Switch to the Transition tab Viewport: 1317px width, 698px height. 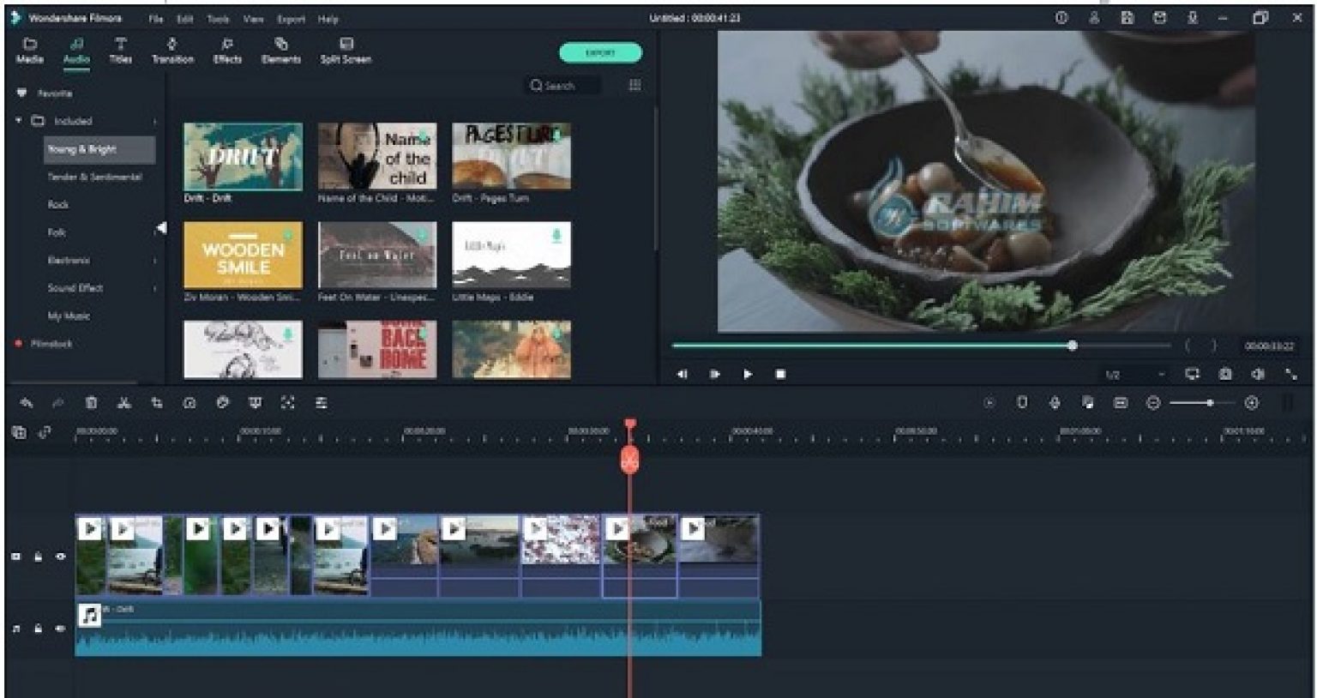[172, 51]
